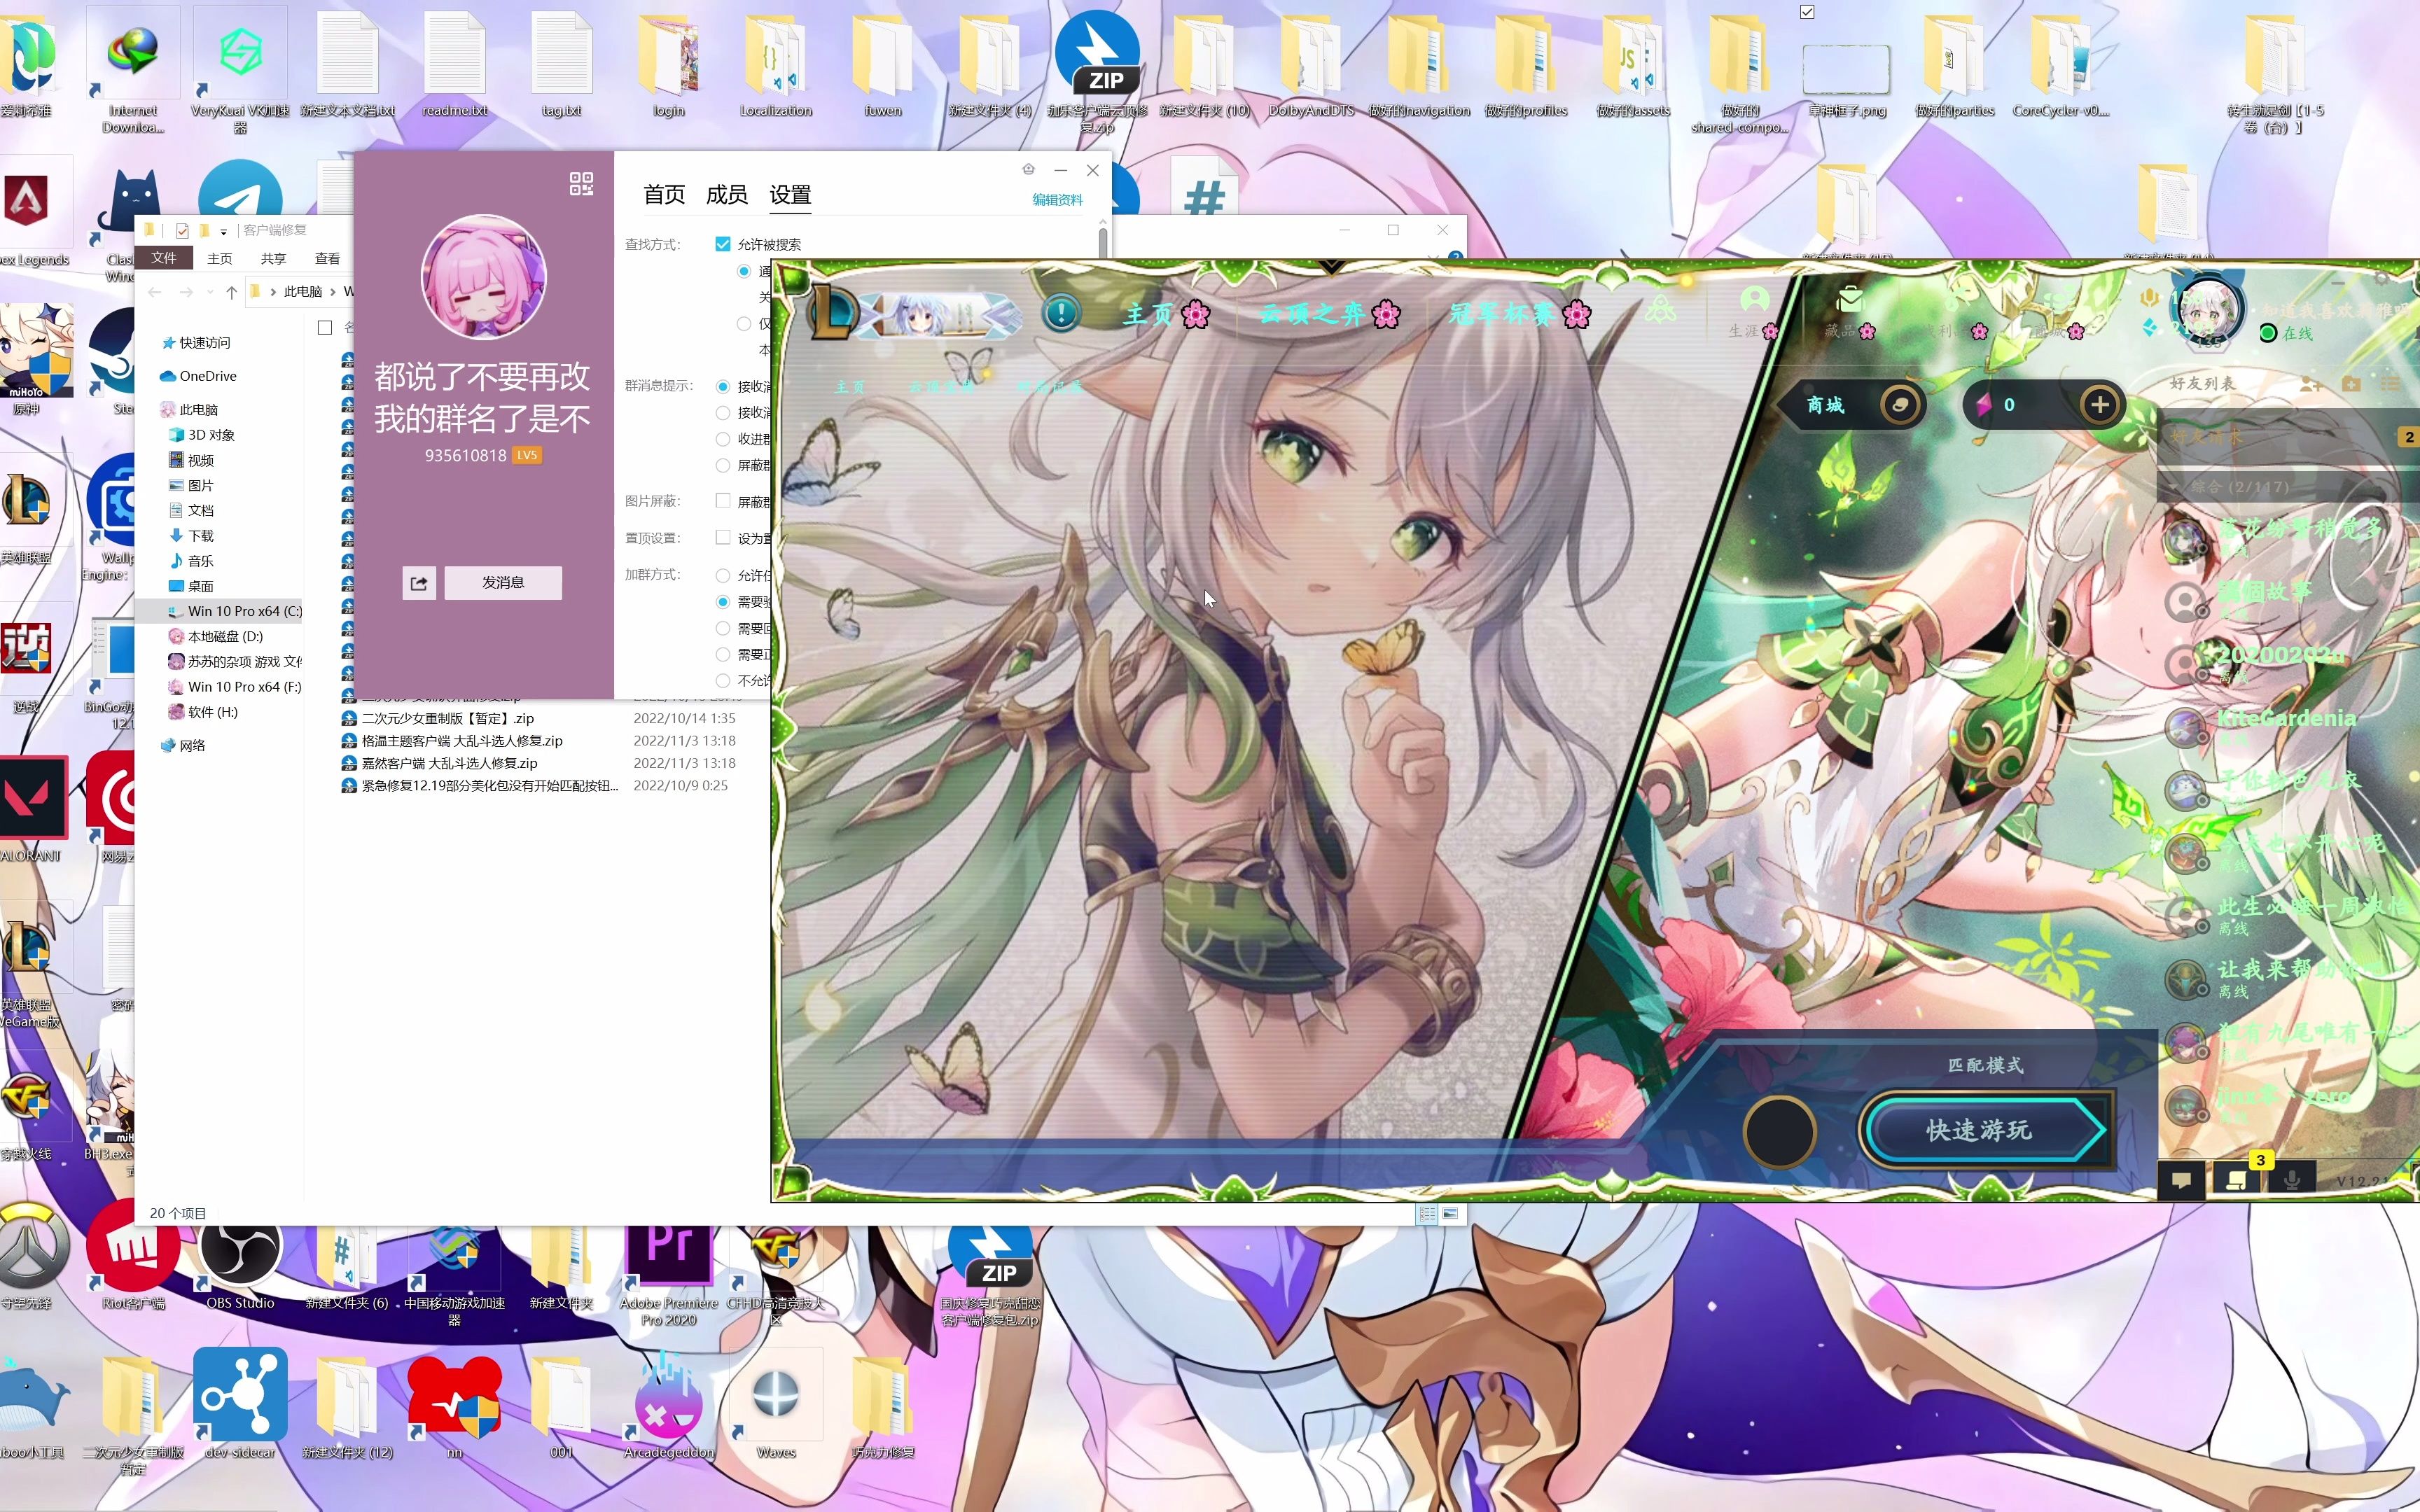Click the 设置 (Settings) tab in chat window

pyautogui.click(x=788, y=193)
